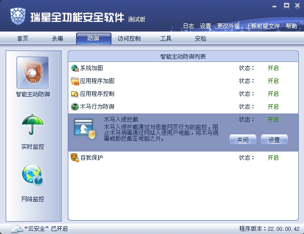Viewport: 304px width, 234px height.
Task: Click the 应用程序控制 folder icon
Action: pos(74,94)
